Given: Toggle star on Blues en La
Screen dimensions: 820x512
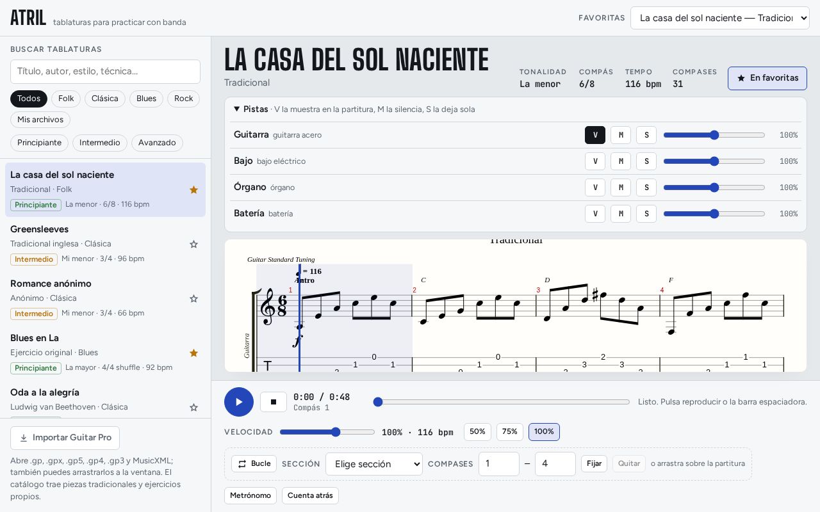Looking at the screenshot, I should 193,353.
